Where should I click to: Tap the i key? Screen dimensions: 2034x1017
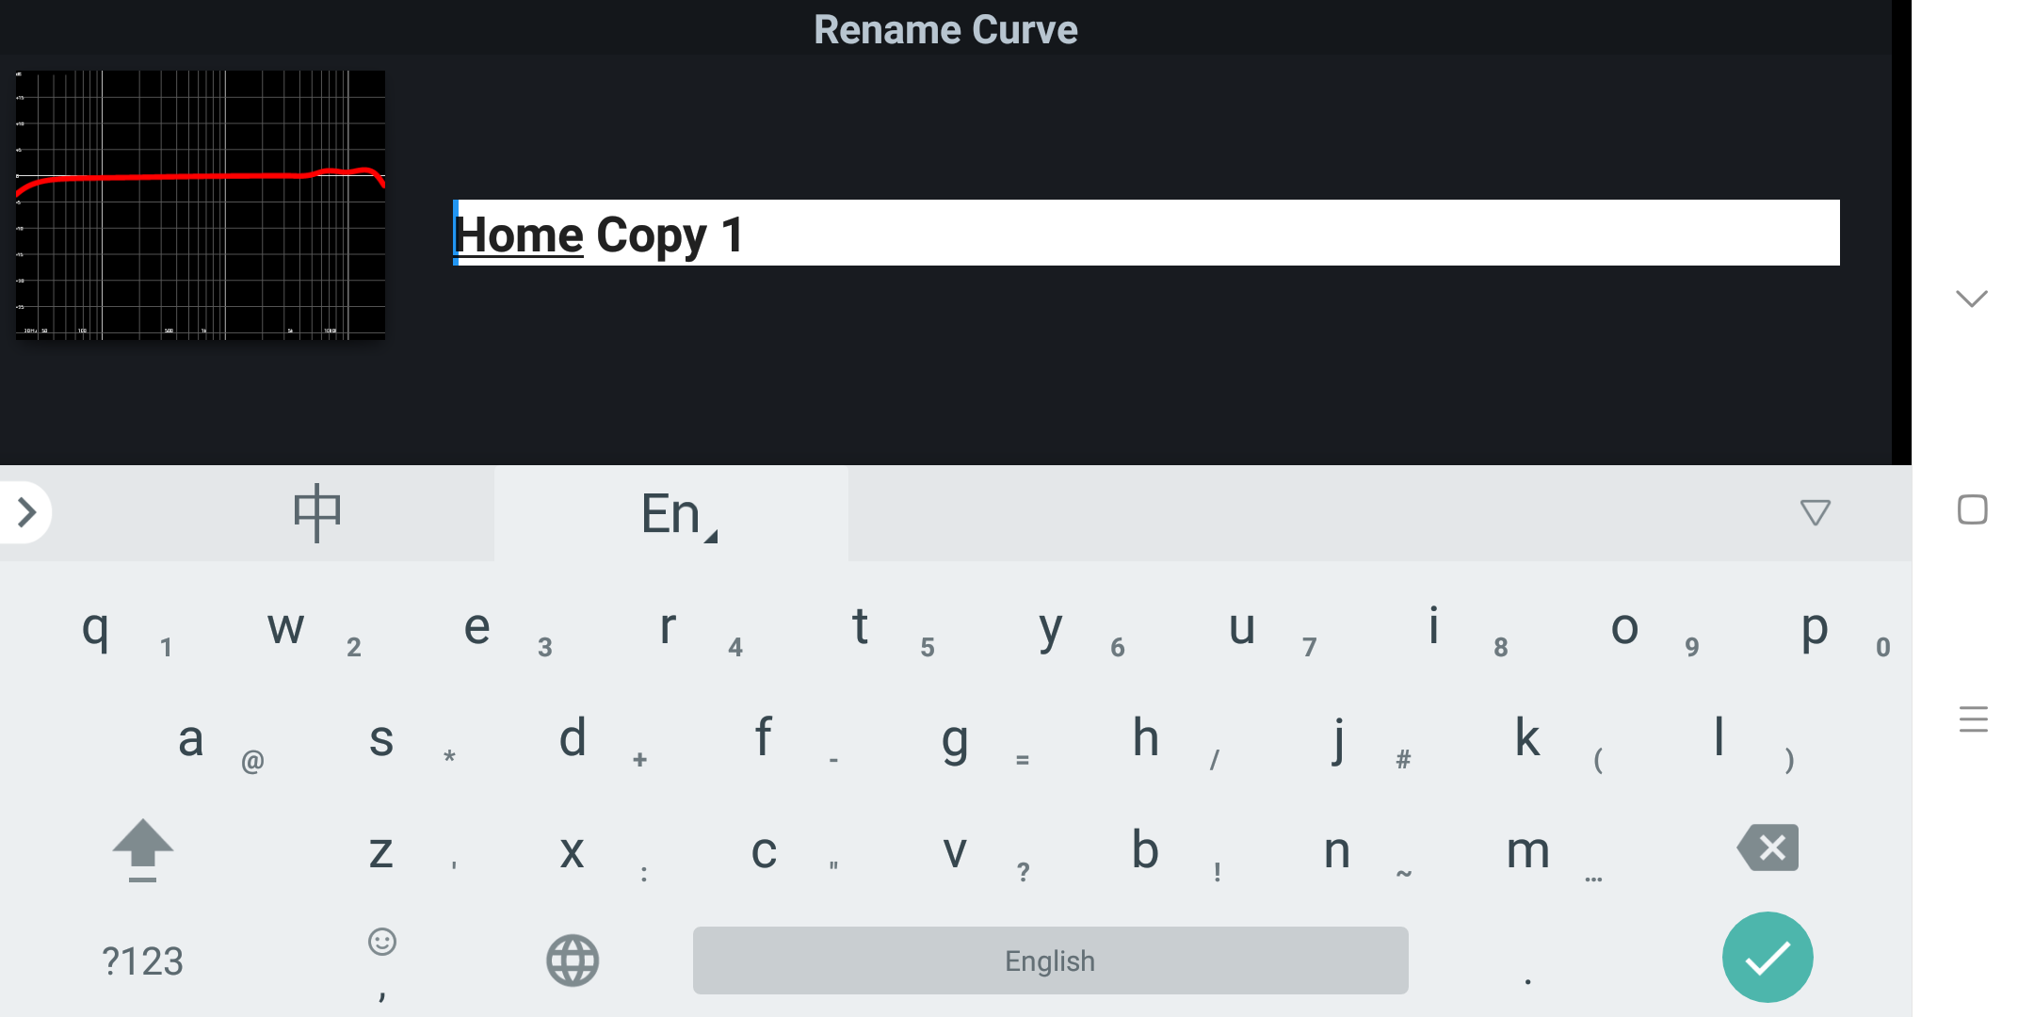click(1433, 627)
